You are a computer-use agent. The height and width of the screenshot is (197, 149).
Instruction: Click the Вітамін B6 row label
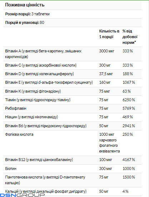[x=46, y=126]
